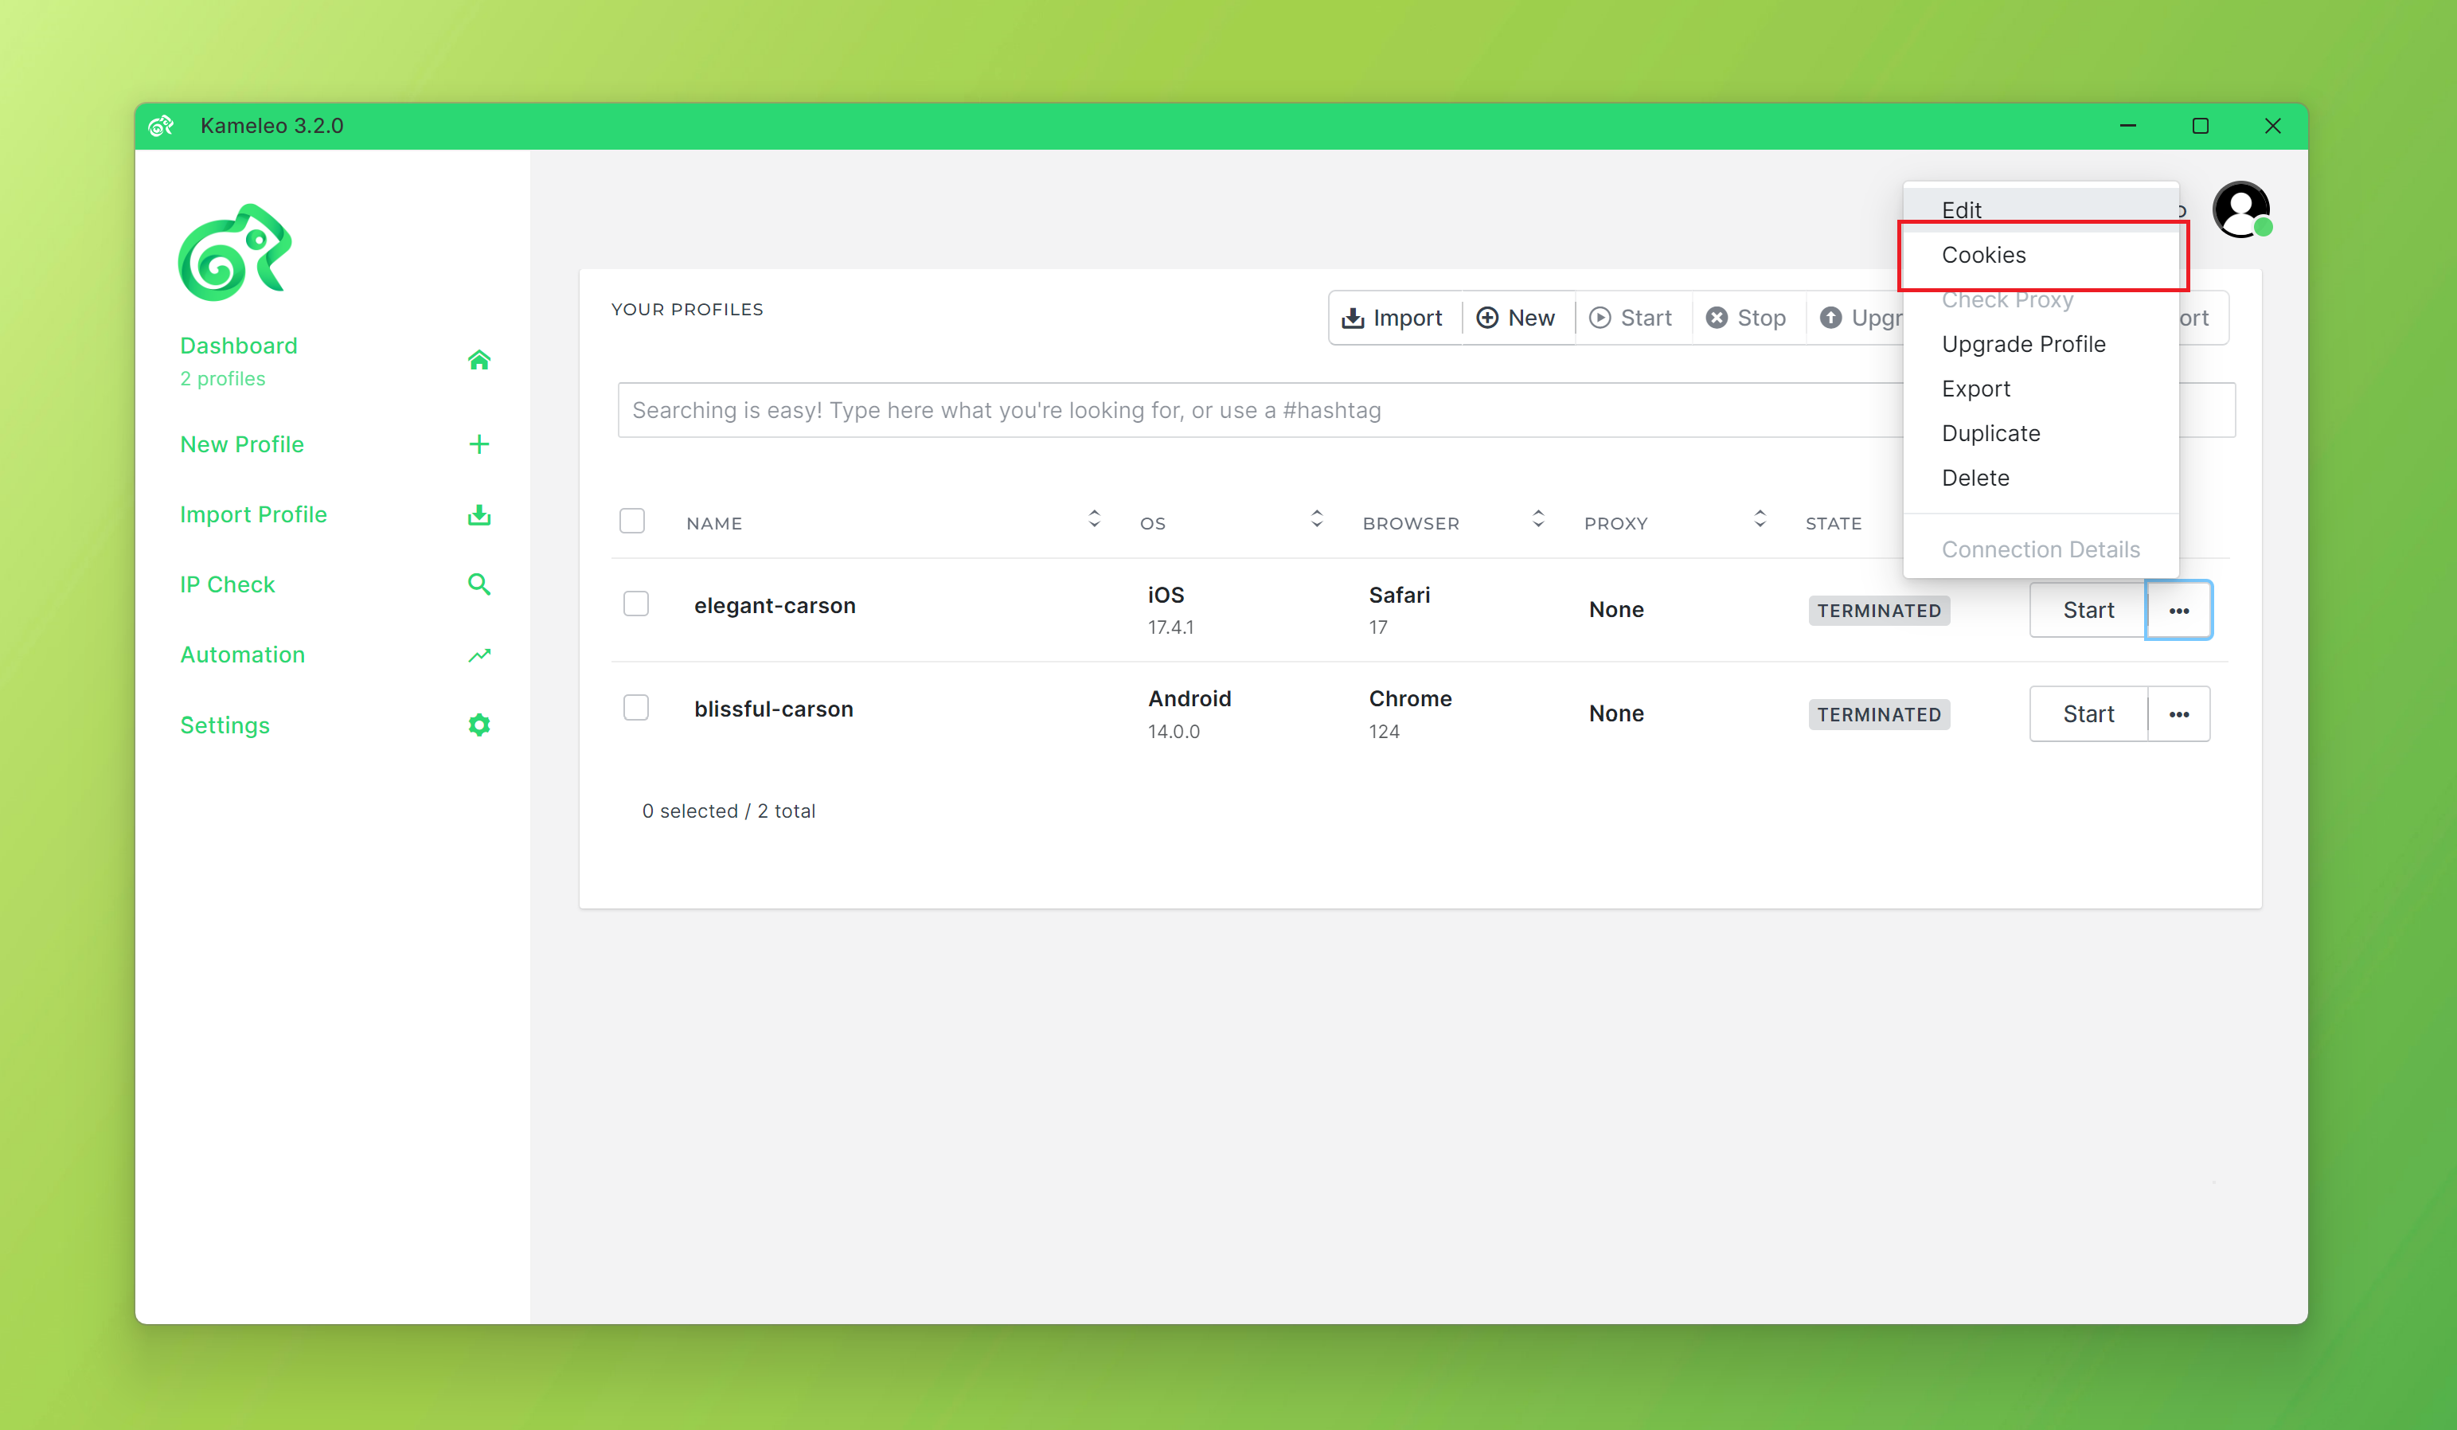Open more options for elegant-carson
The height and width of the screenshot is (1430, 2457).
(2179, 610)
